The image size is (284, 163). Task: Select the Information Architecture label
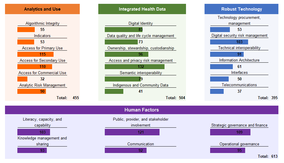click(239, 60)
